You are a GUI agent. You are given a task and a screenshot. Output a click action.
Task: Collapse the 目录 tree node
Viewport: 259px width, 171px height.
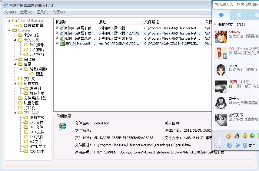coord(15,64)
